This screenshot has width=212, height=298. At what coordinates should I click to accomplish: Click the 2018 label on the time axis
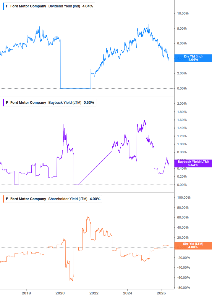click(x=26, y=293)
